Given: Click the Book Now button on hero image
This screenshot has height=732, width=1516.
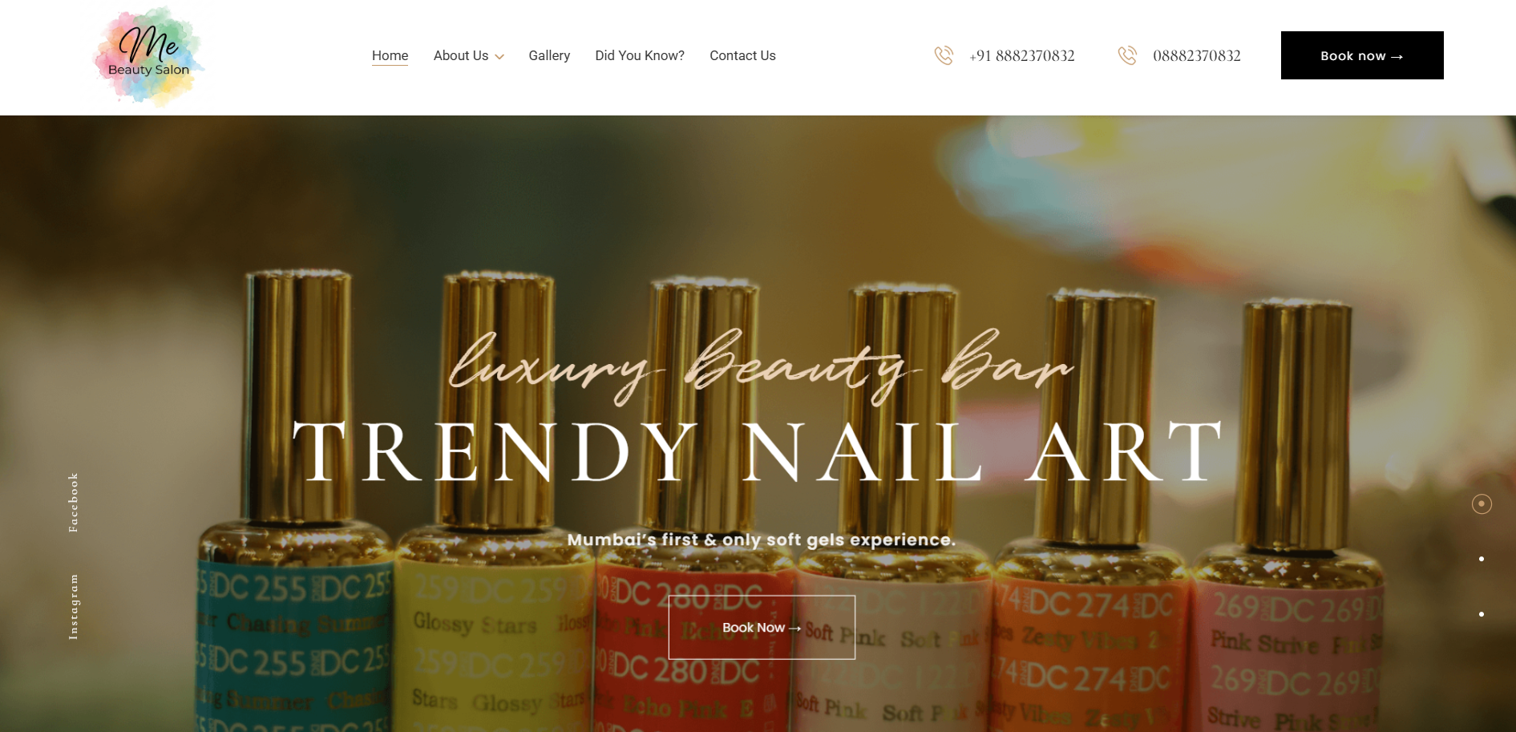Looking at the screenshot, I should (x=762, y=627).
